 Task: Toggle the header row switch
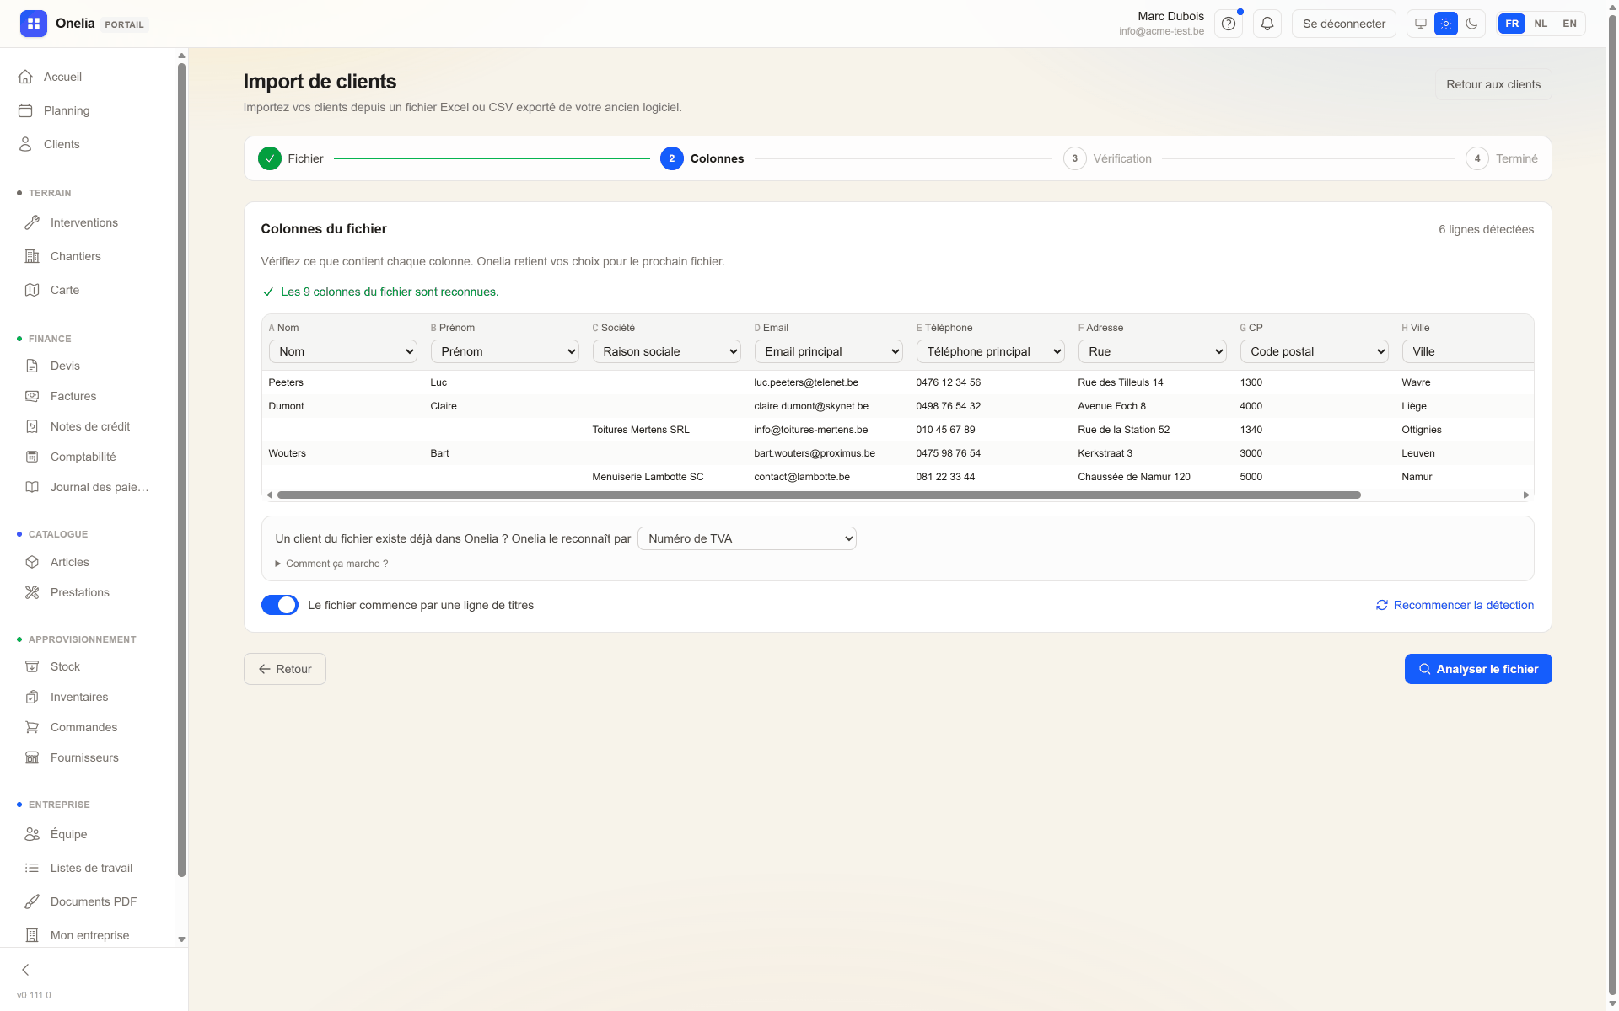(x=280, y=605)
